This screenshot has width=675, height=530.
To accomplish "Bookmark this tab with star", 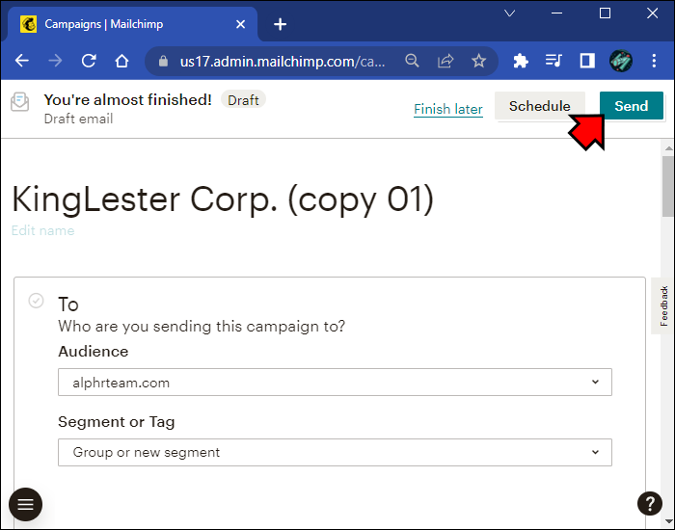I will [x=478, y=61].
